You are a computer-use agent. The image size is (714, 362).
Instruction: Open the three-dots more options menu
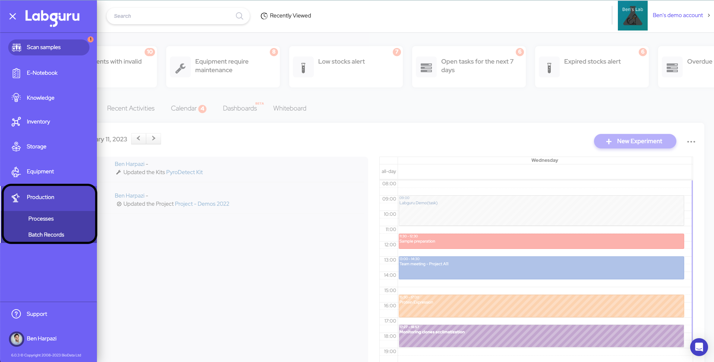pyautogui.click(x=691, y=142)
